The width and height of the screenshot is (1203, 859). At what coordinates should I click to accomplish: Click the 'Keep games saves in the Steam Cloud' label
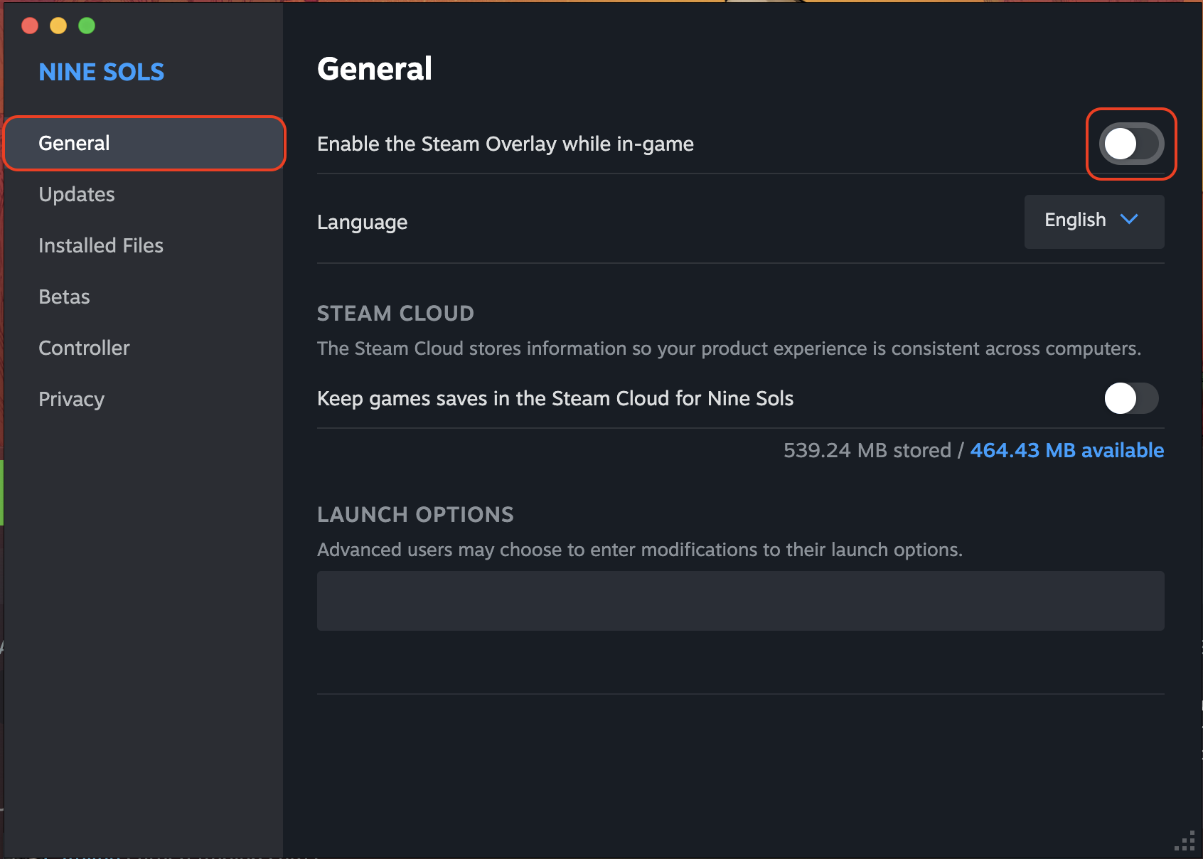(555, 398)
